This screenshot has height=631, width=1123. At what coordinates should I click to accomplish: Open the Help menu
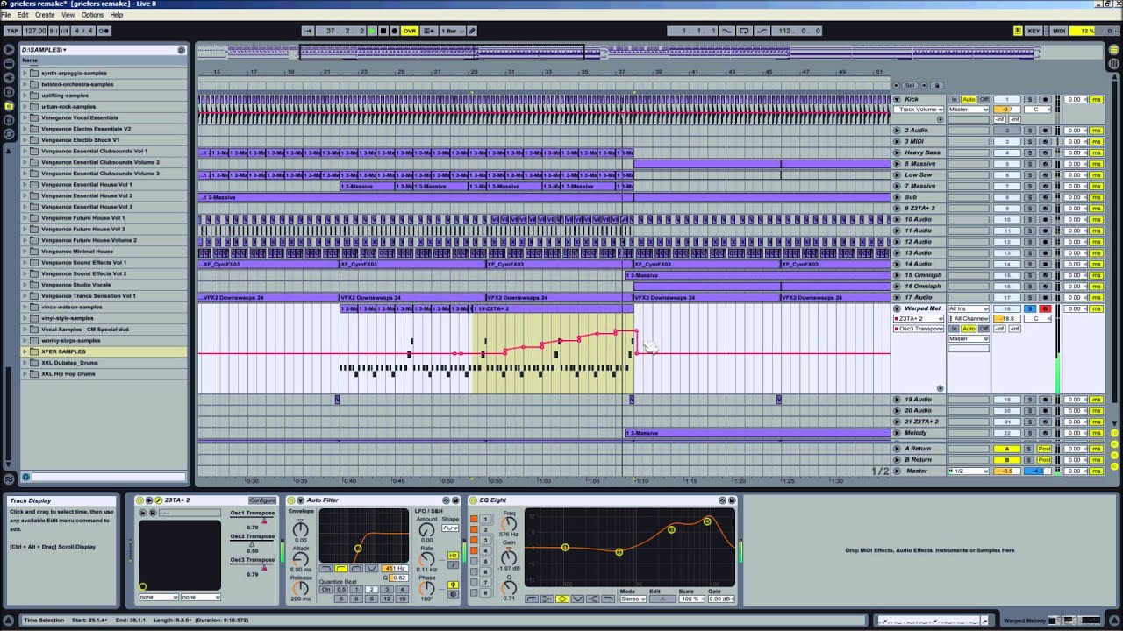(117, 15)
